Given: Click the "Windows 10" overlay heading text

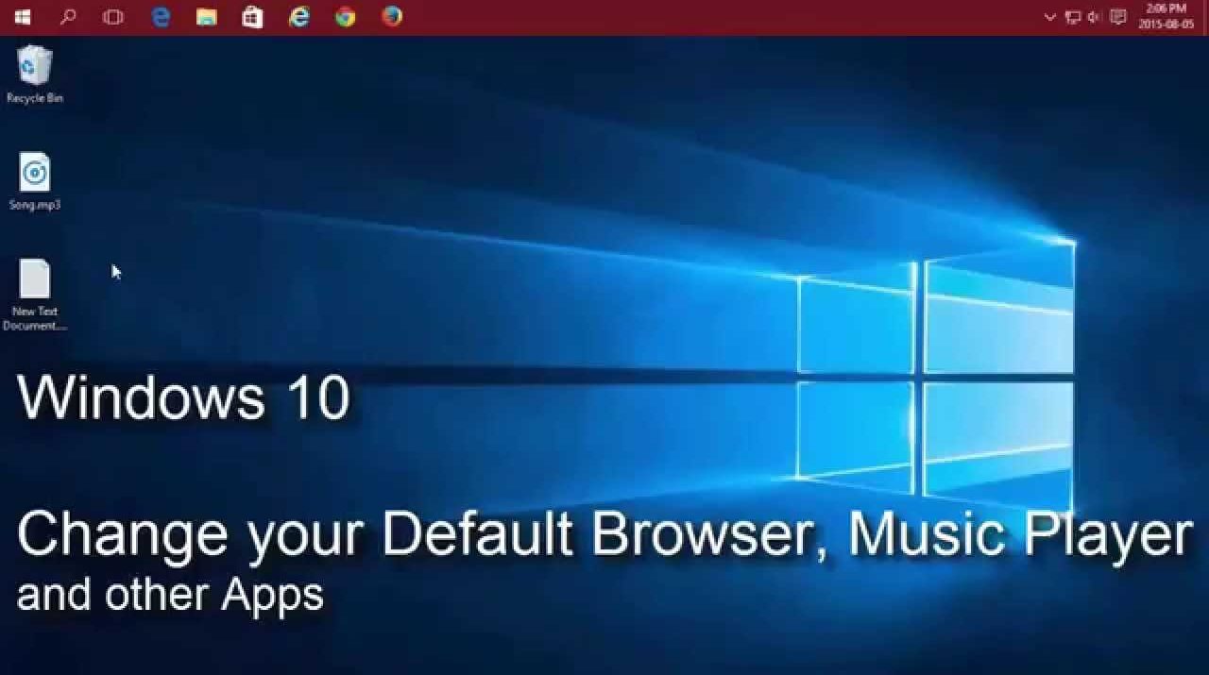Looking at the screenshot, I should click(x=183, y=397).
